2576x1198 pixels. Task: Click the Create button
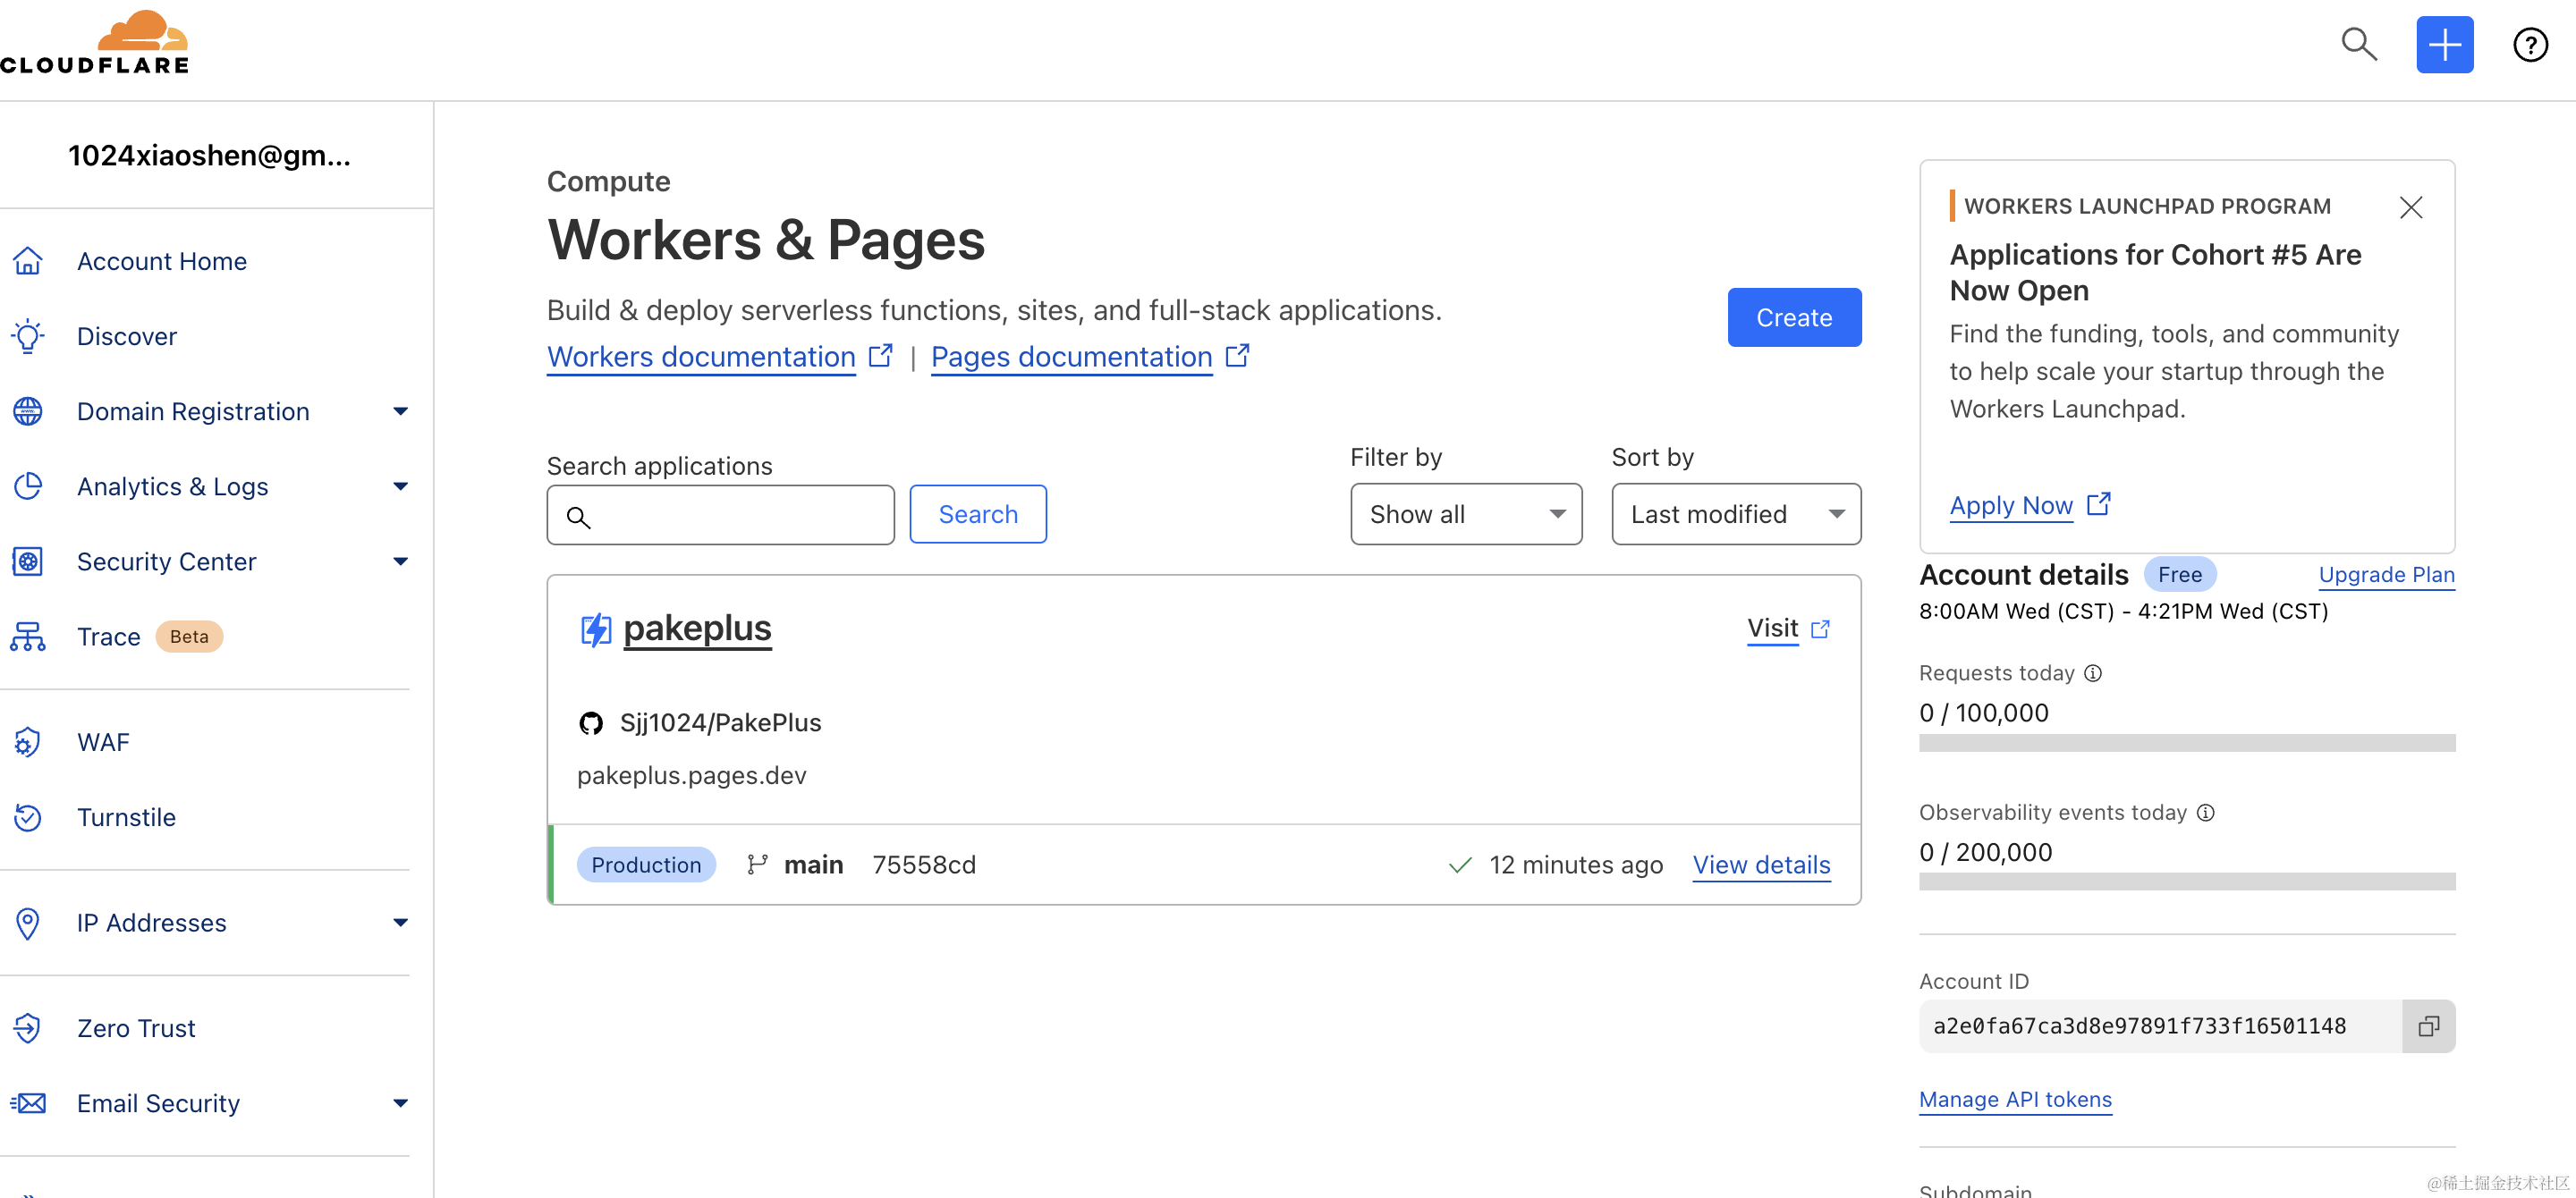(x=1793, y=316)
